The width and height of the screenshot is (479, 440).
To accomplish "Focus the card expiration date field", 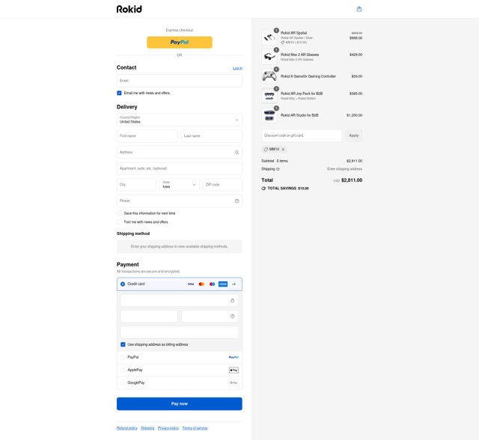I will 149,316.
